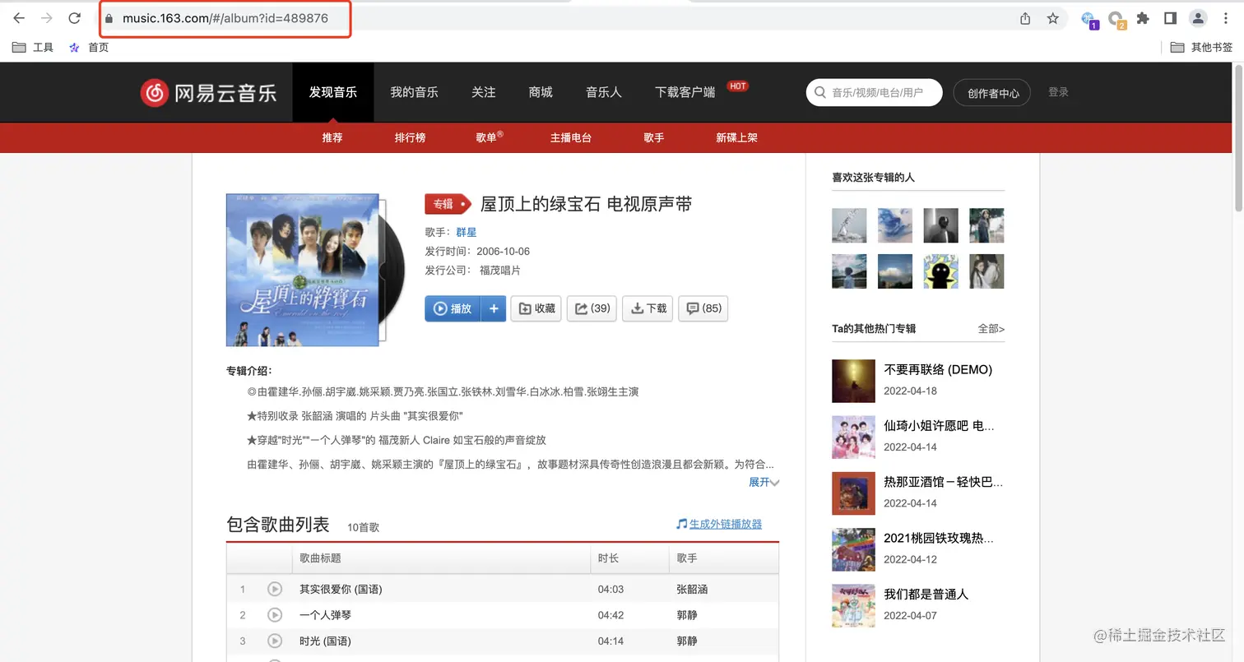
Task: Click the share button showing (39)
Action: (592, 308)
